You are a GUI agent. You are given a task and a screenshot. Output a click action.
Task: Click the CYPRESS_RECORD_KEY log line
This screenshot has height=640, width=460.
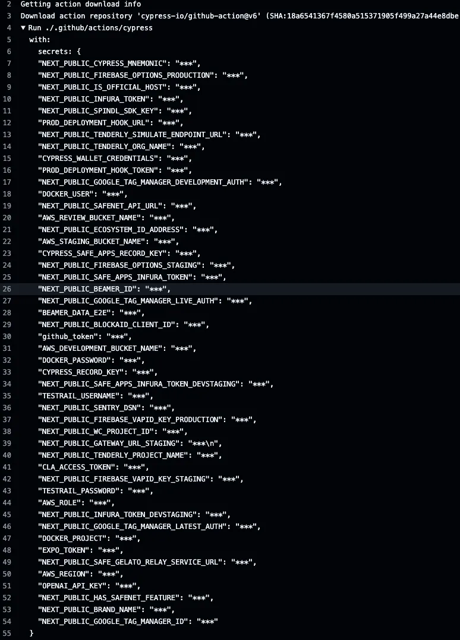tap(95, 372)
